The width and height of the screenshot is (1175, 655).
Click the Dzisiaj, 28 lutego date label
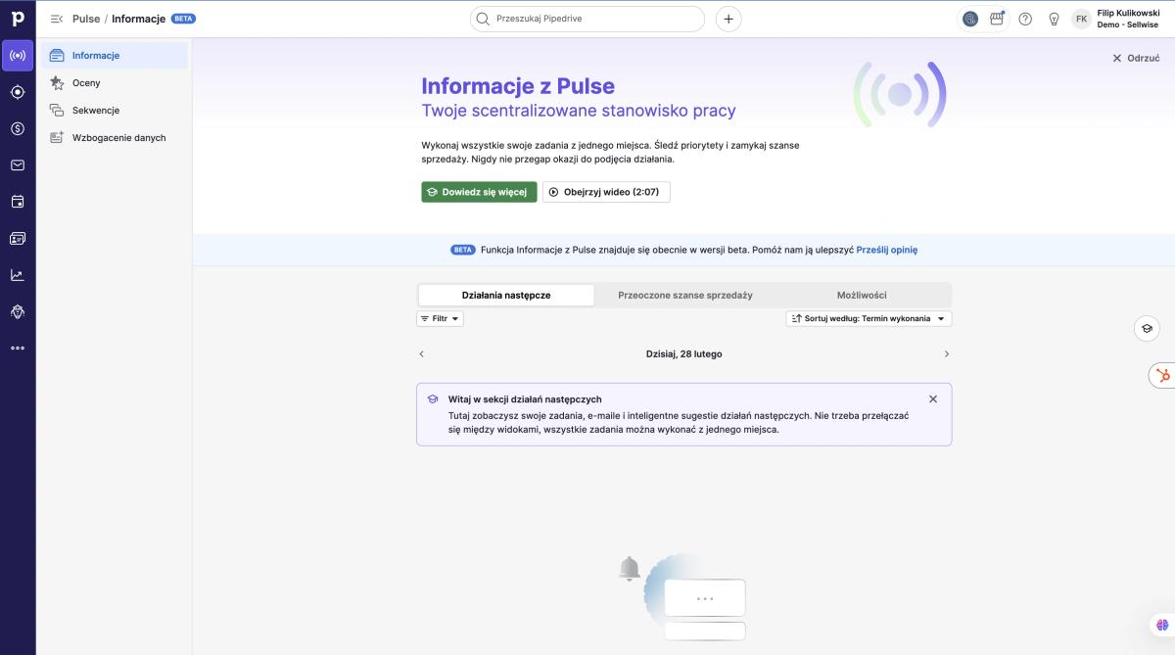point(684,353)
